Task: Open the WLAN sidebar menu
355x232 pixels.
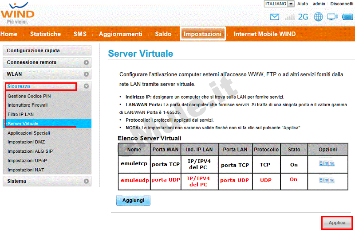Action: [47, 74]
